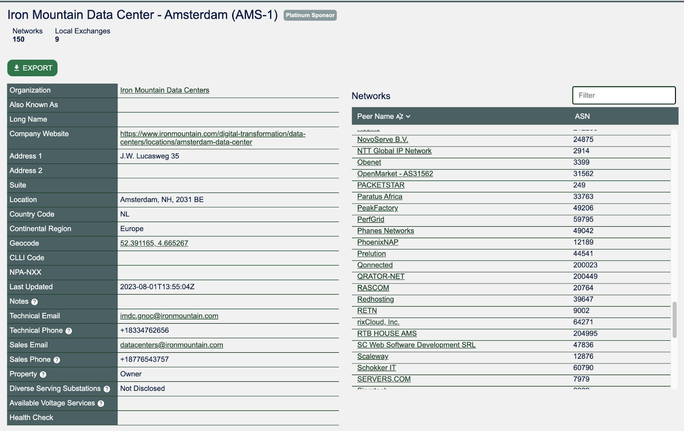684x431 pixels.
Task: Open help icon next to Property
Action: (43, 375)
